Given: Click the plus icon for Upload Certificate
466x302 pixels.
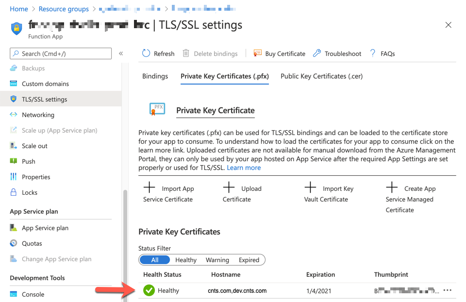Looking at the screenshot, I should (229, 187).
